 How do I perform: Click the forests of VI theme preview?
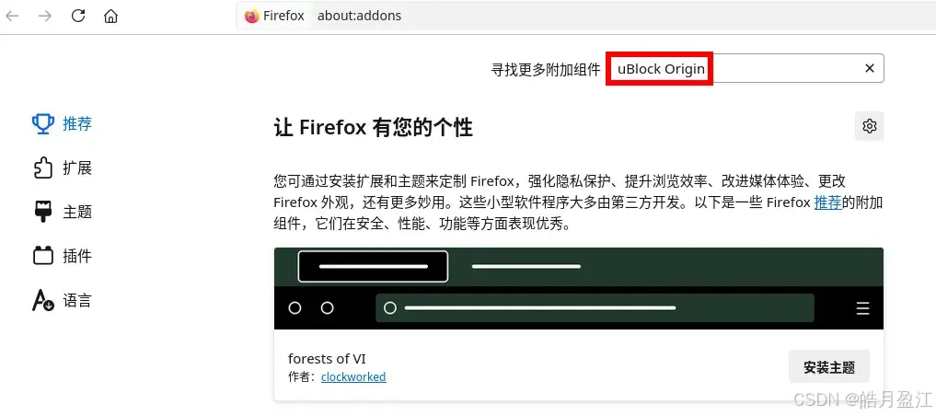coord(578,288)
